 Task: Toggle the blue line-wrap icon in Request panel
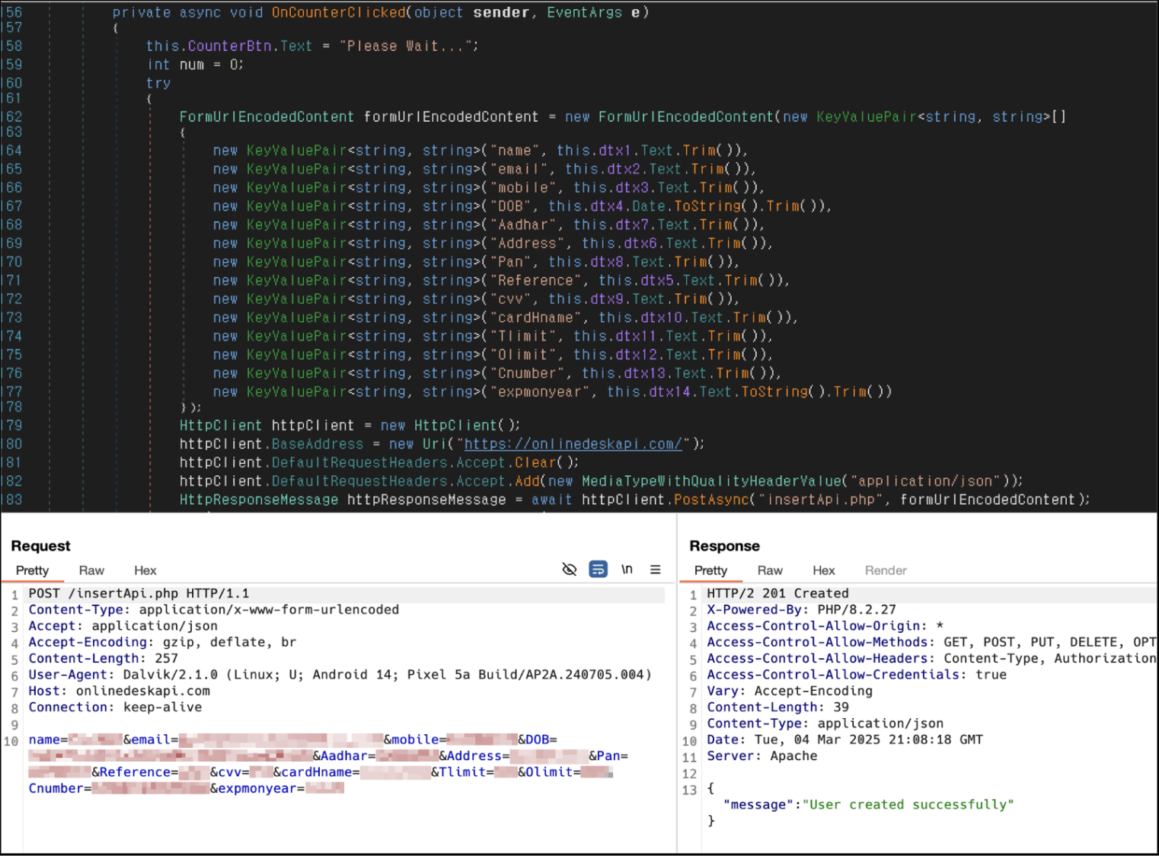[x=598, y=570]
